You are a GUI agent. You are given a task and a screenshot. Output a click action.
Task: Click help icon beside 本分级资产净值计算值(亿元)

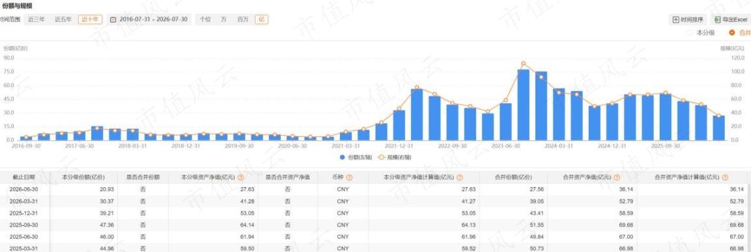[x=459, y=177]
